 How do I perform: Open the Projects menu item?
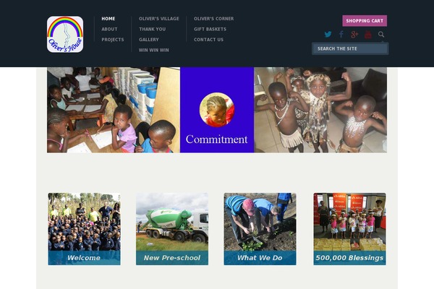[113, 40]
